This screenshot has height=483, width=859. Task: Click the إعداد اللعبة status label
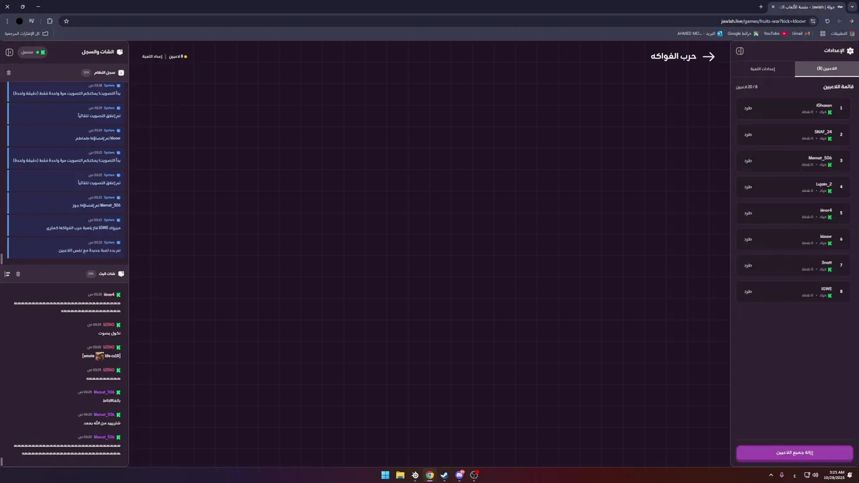tap(152, 56)
